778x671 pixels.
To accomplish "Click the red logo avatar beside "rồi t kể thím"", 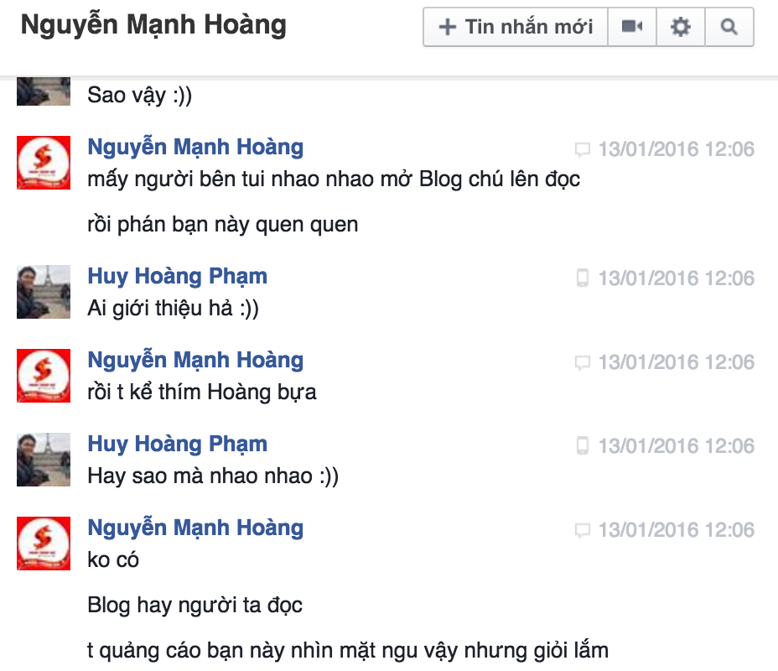I will 44,375.
